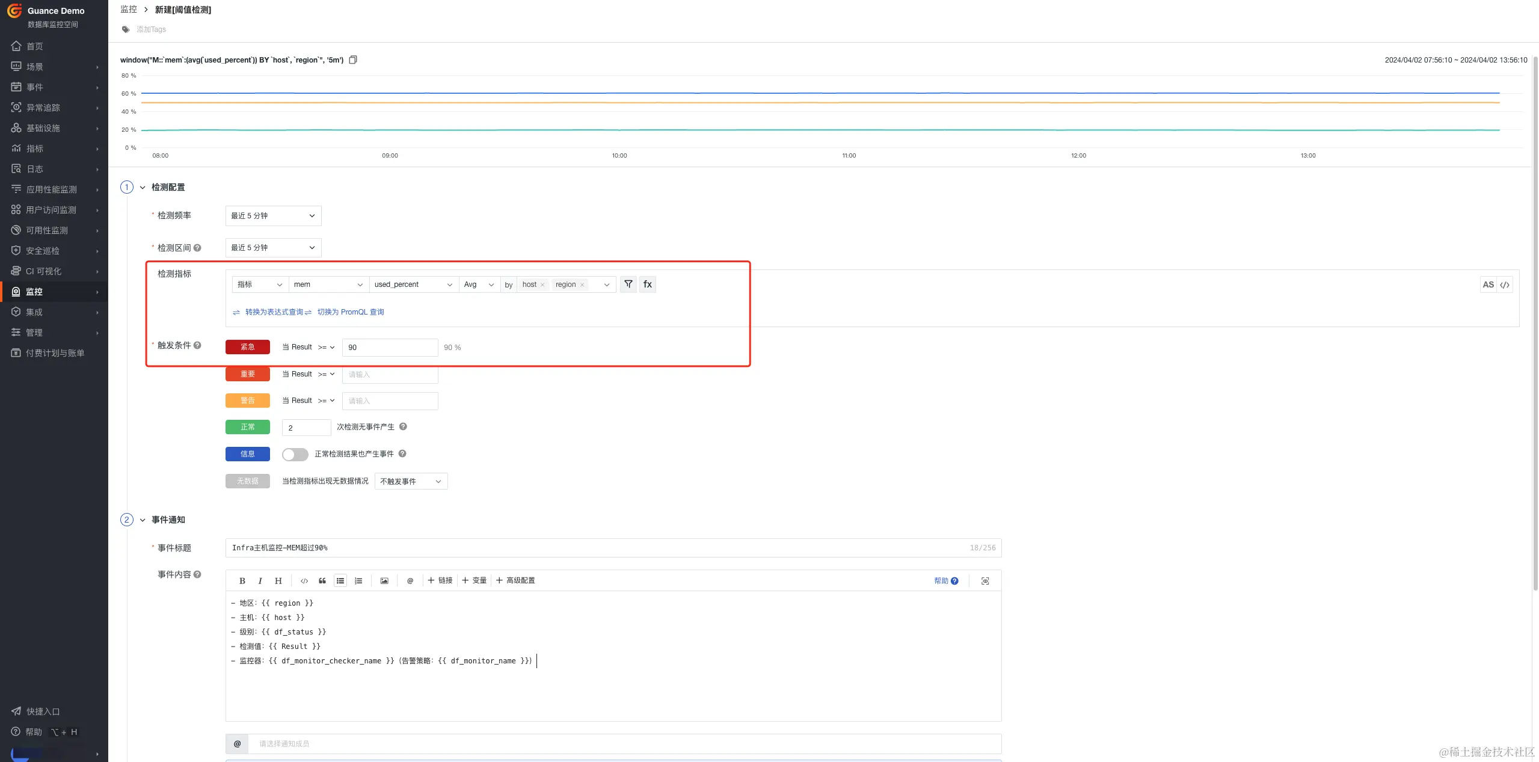Click 切换为 PromQL 查询 link
Image resolution: width=1539 pixels, height=762 pixels.
pyautogui.click(x=350, y=312)
